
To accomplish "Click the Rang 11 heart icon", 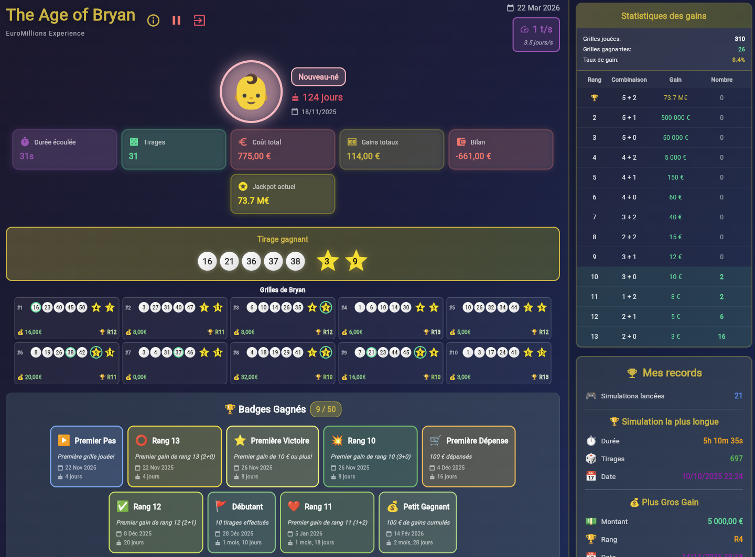I will point(294,507).
